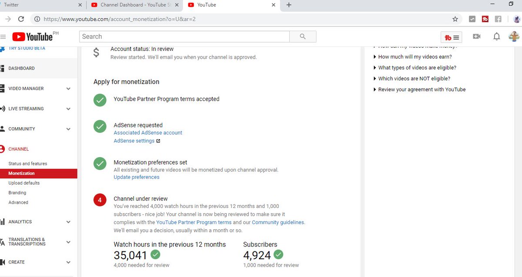Click the TubeBuddy extension icon in toolbar
This screenshot has width=522, height=277.
(x=485, y=19)
